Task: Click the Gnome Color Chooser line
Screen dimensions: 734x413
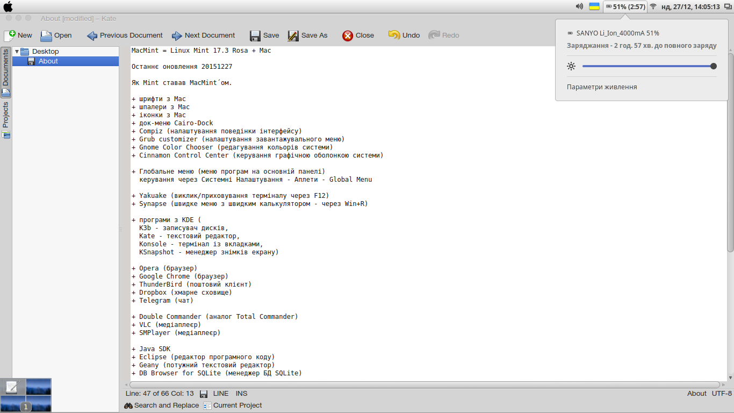Action: point(232,147)
